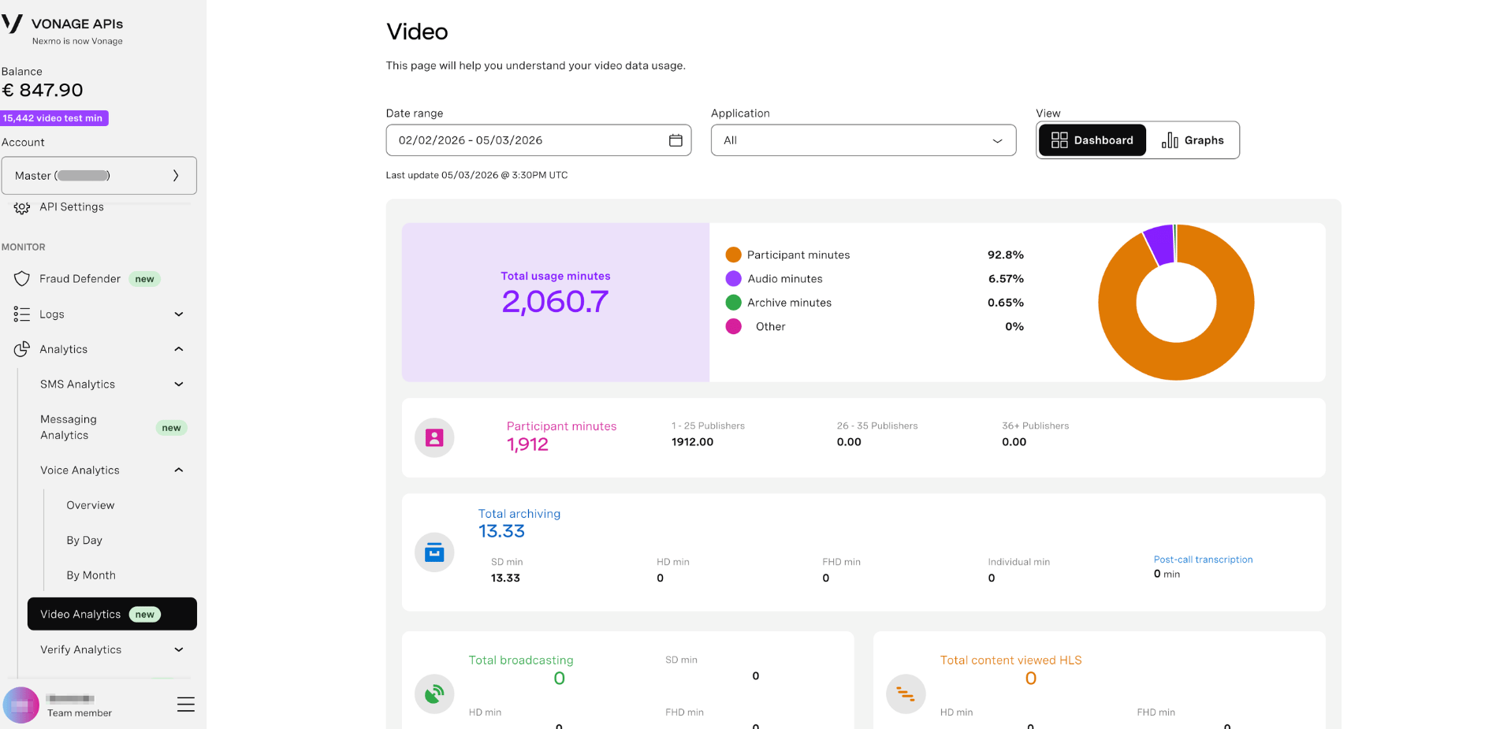
Task: Click the Fraud Defender shield icon
Action: (22, 279)
